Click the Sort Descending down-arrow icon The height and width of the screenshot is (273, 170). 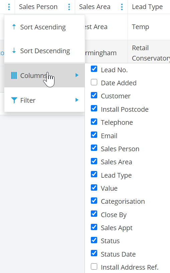click(x=14, y=51)
